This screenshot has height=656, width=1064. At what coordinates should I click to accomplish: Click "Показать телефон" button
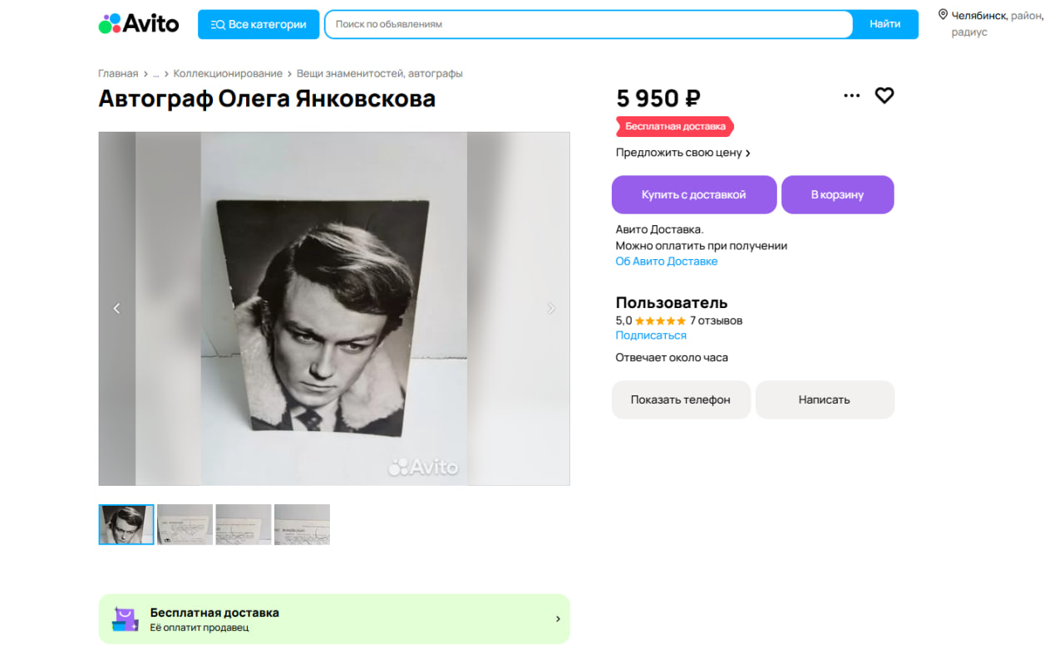681,399
